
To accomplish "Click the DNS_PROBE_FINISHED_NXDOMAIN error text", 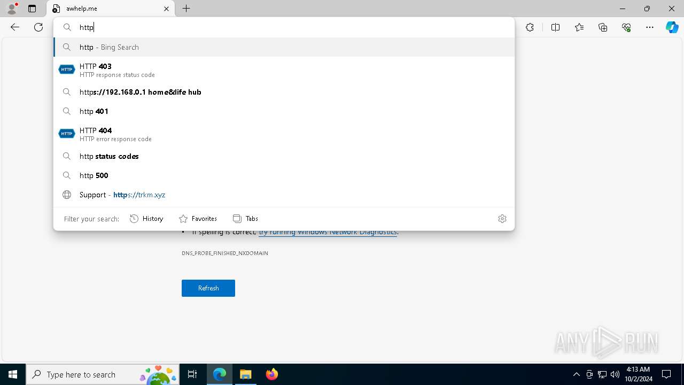I will pyautogui.click(x=225, y=253).
